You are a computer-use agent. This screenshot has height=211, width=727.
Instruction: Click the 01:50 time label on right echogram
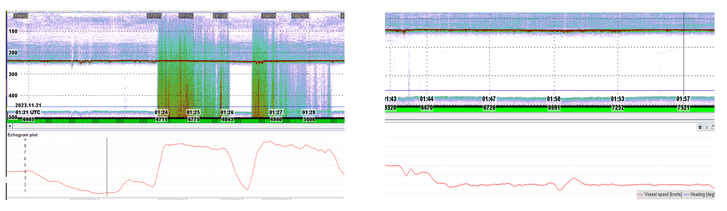(x=554, y=99)
